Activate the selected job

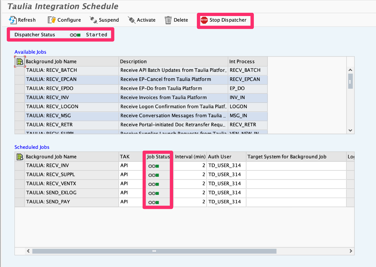click(142, 20)
